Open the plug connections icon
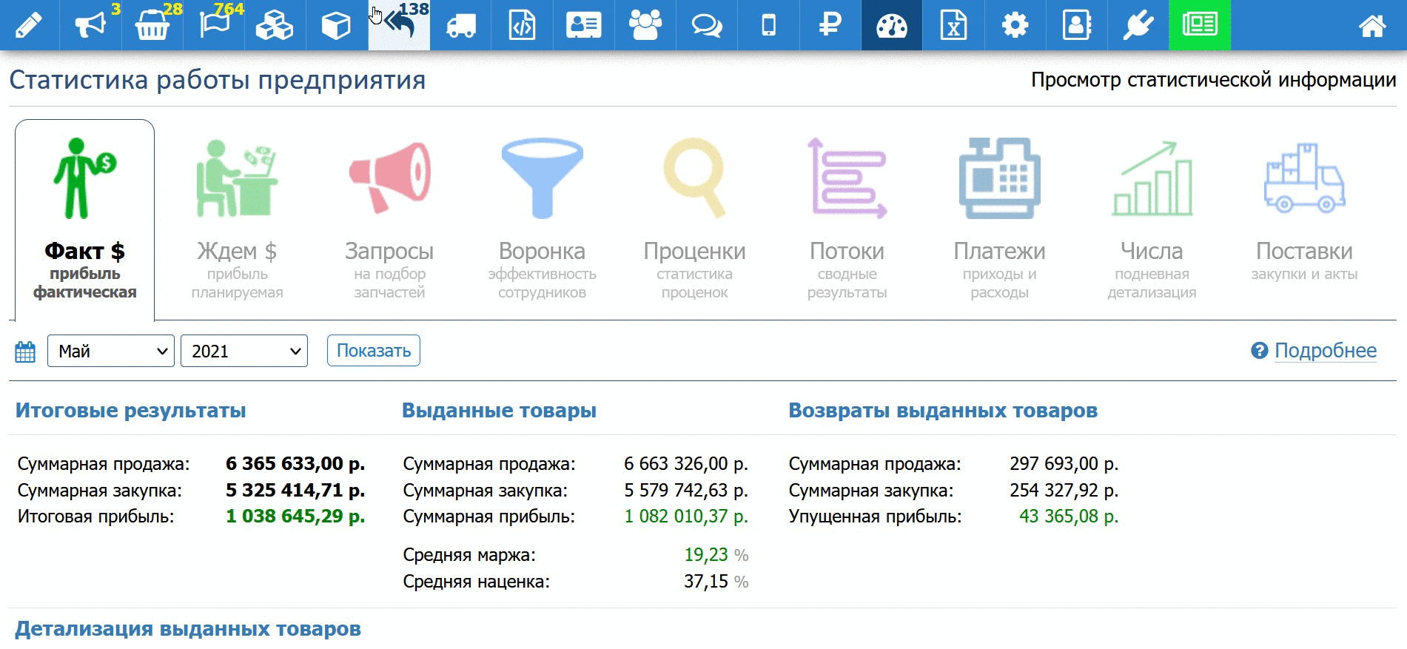The height and width of the screenshot is (649, 1407). coord(1138,25)
